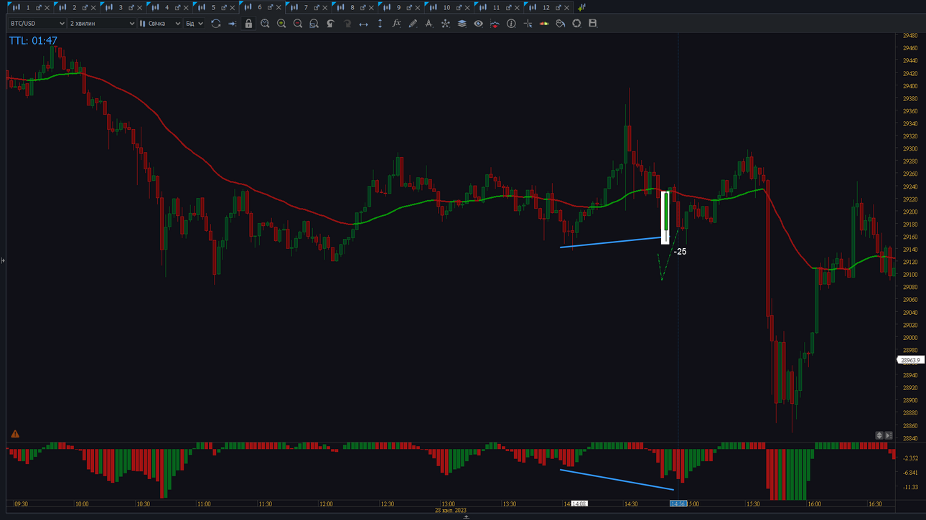Zoom out with the minus magnifier icon

[x=298, y=24]
